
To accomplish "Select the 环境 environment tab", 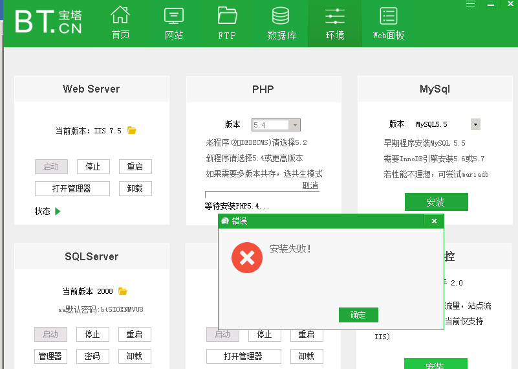I will pyautogui.click(x=334, y=23).
